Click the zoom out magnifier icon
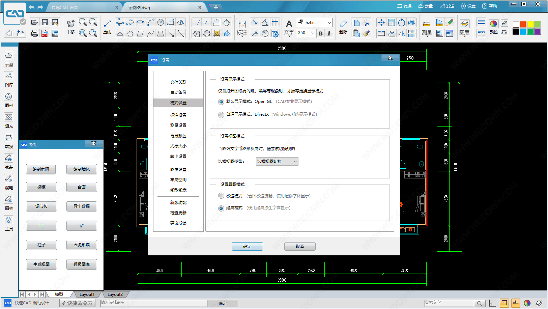The width and height of the screenshot is (548, 309). (93, 22)
